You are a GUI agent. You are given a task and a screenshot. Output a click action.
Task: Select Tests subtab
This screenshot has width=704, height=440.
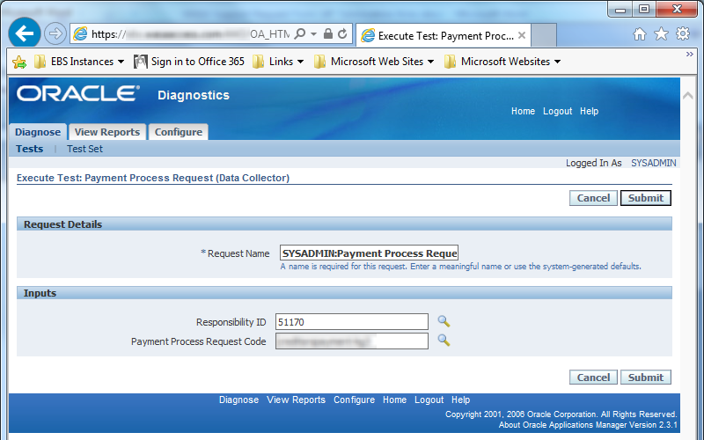tap(30, 149)
